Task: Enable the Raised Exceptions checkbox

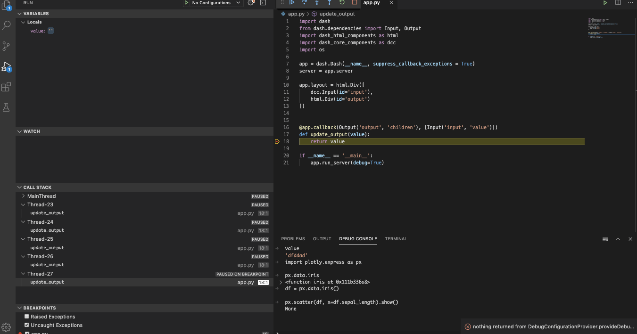Action: coord(27,316)
